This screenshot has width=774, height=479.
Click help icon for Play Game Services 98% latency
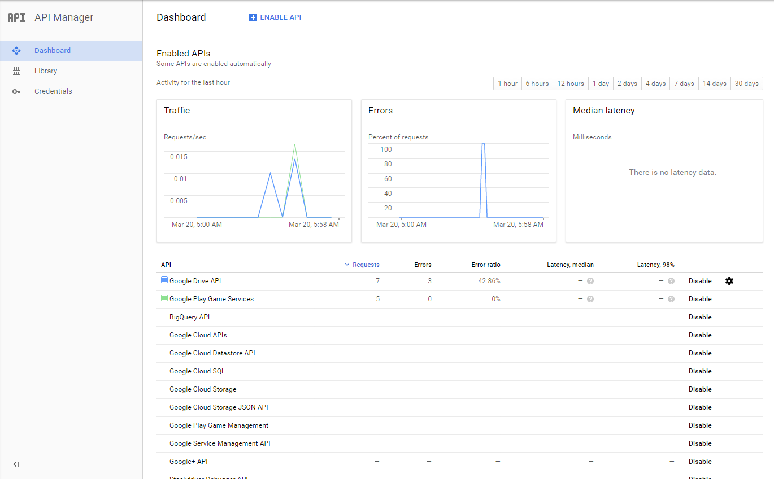671,299
